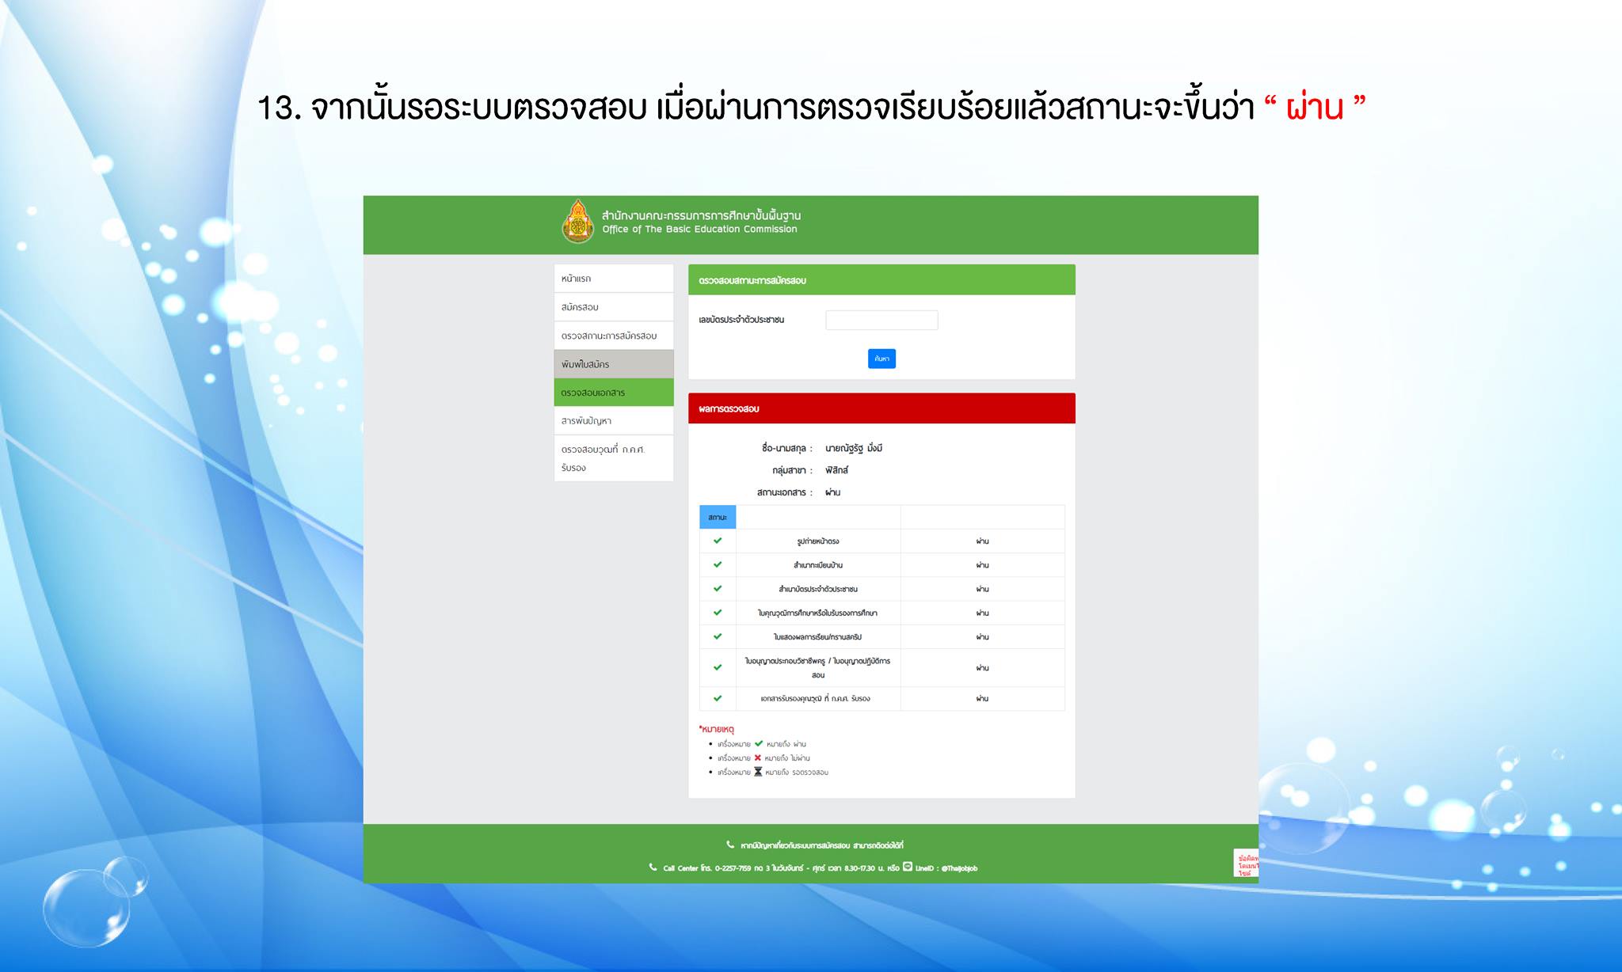Click green checkmark beside รูปถ่ายหน้าตรง row
The height and width of the screenshot is (972, 1622).
(x=718, y=541)
